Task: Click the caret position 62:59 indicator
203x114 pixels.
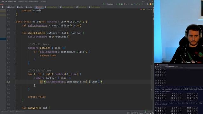Action: point(128,113)
